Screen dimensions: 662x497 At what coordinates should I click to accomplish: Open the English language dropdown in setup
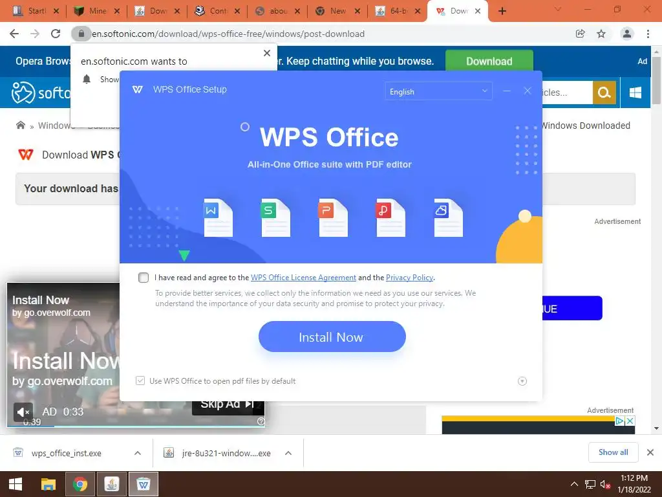438,91
